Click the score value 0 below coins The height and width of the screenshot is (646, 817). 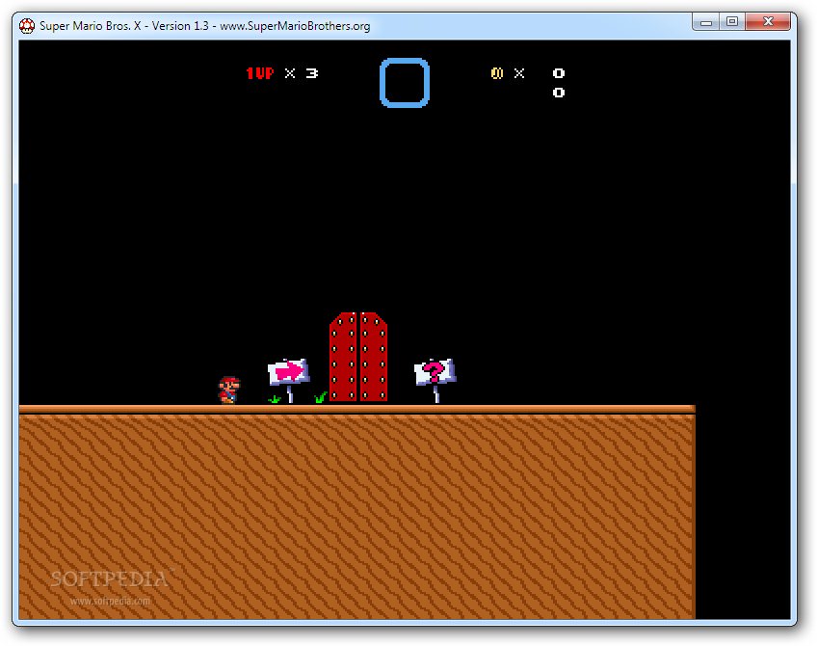[x=559, y=93]
